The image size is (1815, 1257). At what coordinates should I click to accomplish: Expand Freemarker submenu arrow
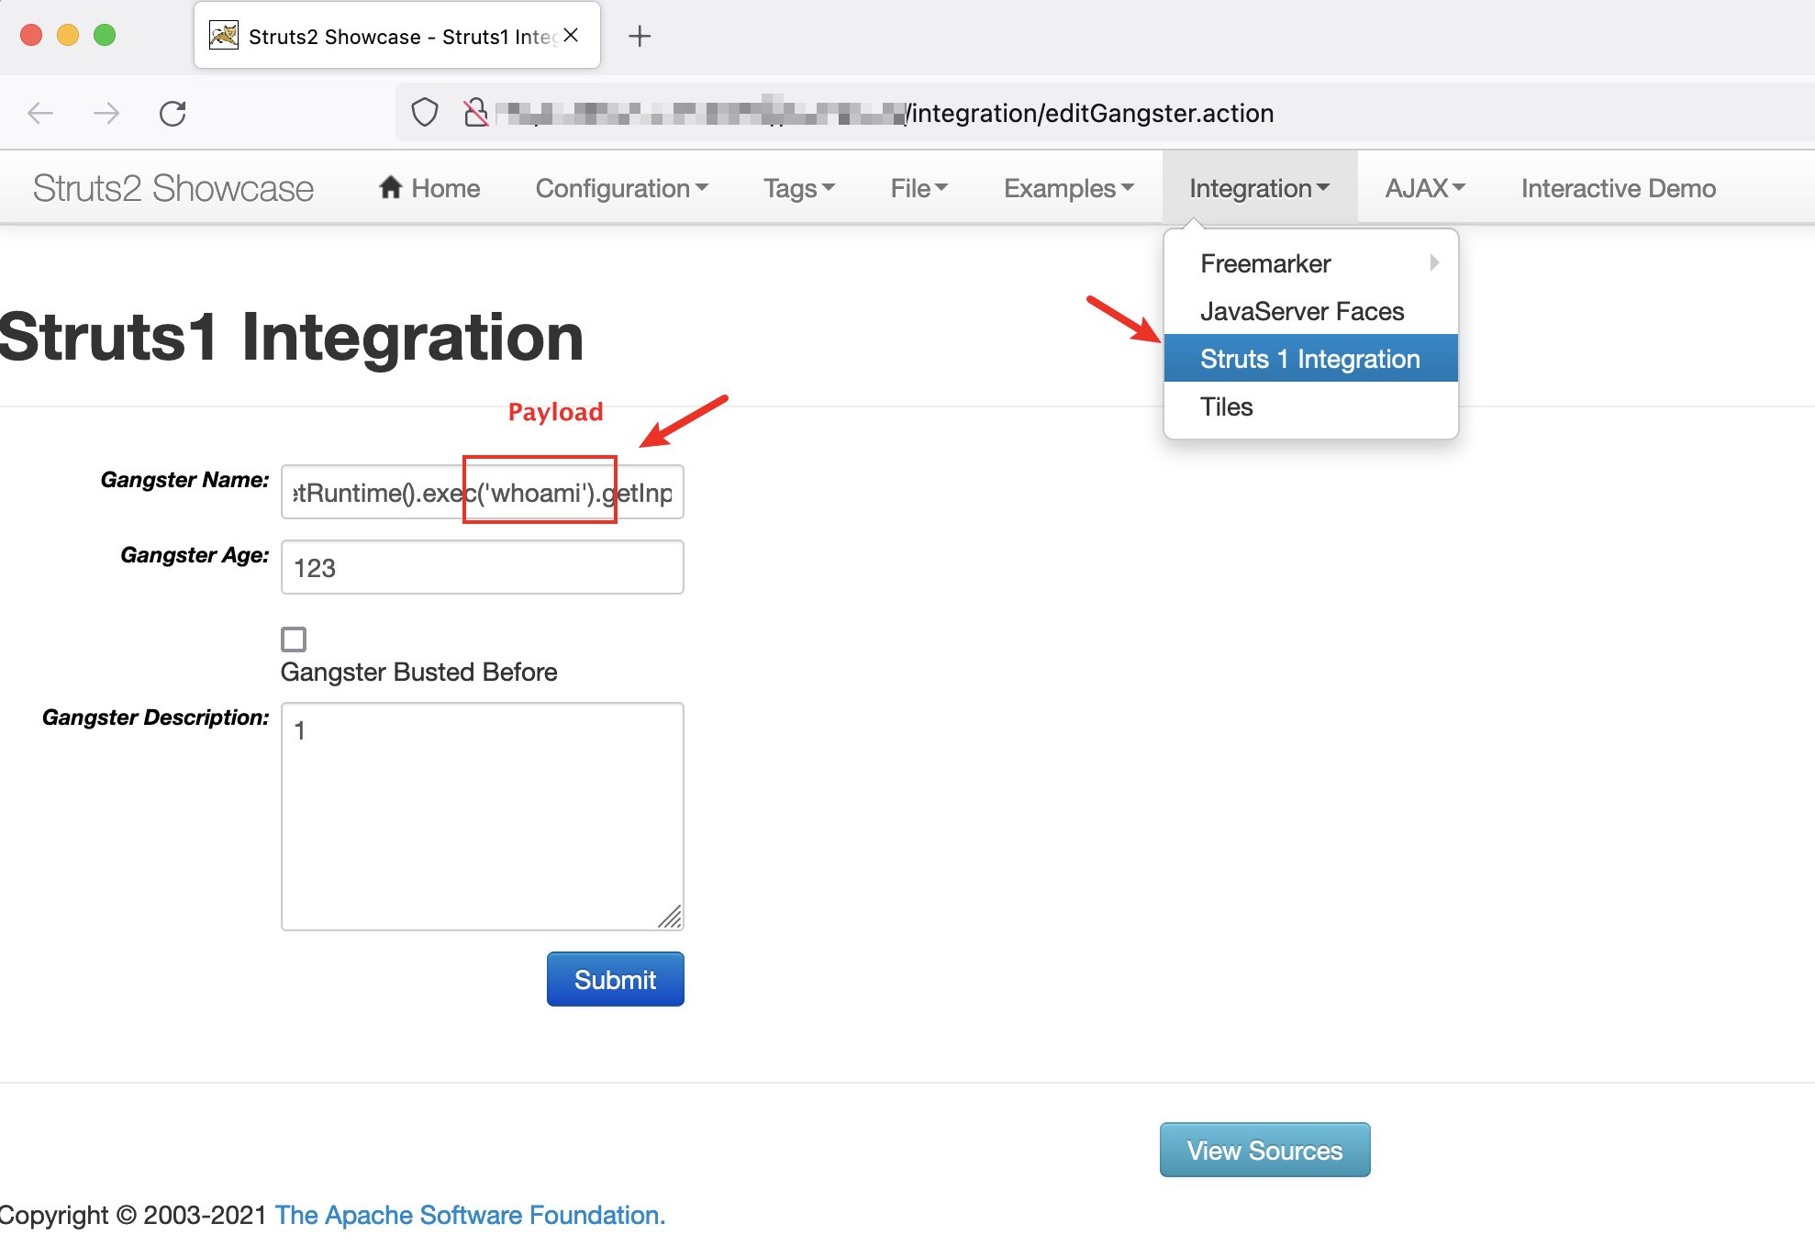1433,263
